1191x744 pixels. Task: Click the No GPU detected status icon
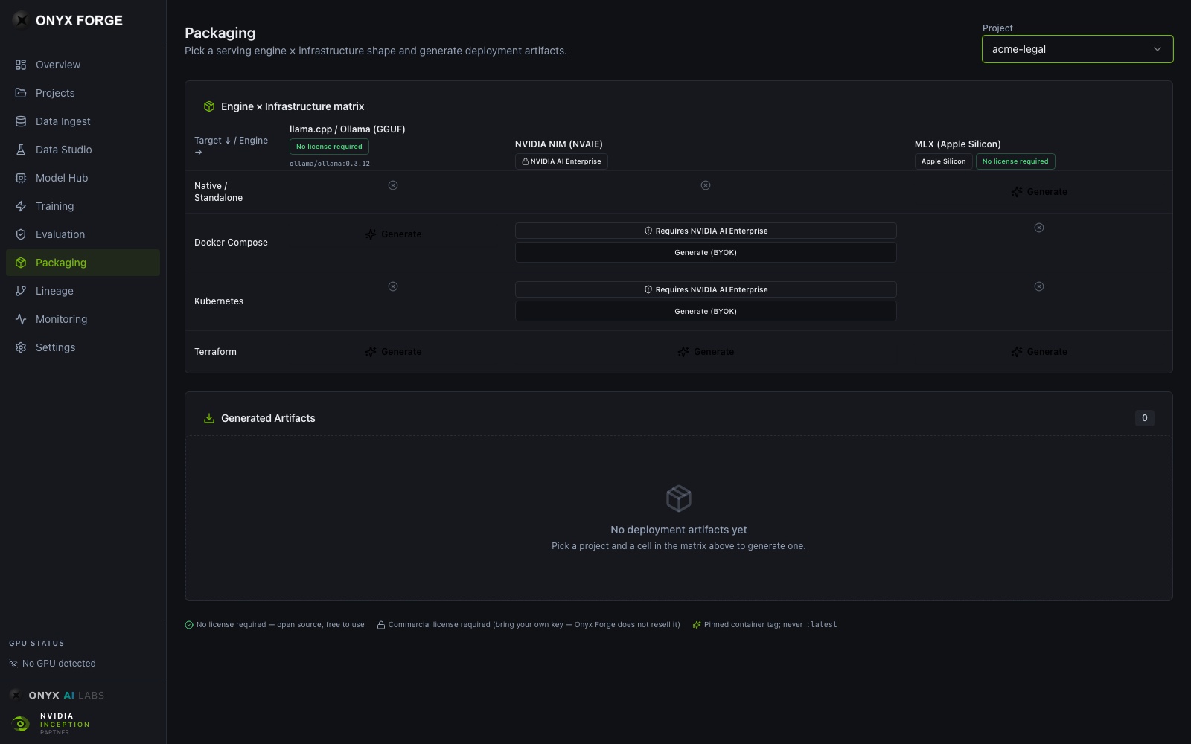coord(13,664)
